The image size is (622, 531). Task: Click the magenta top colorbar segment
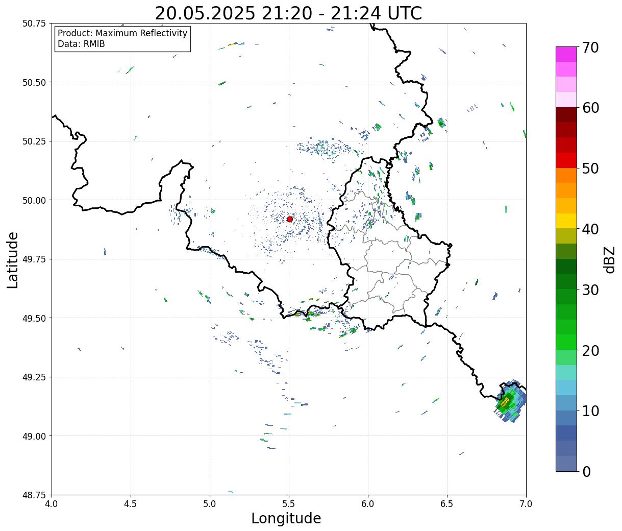(566, 54)
